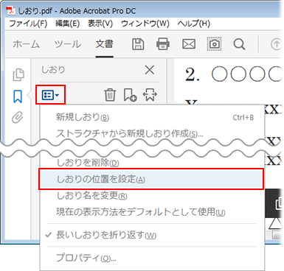Choose しおり名を変更(R) menu item
Viewport: 284px width, 271px height.
click(152, 196)
